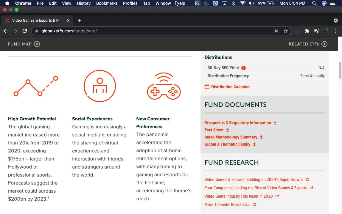Open Four Companies Leading the Rise article

[x=259, y=188]
